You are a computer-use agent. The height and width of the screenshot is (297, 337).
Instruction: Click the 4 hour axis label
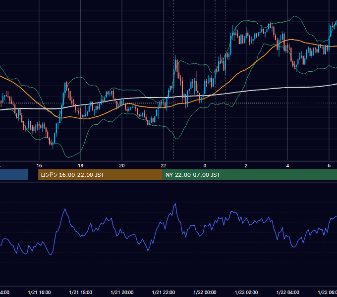287,166
